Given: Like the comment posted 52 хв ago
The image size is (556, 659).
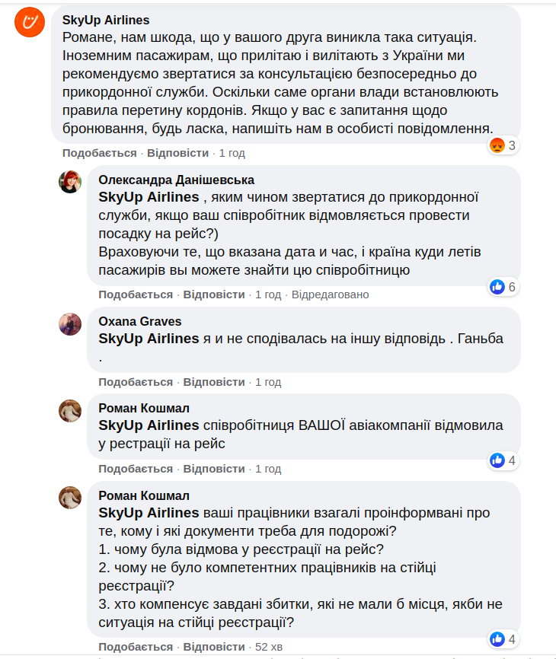Looking at the screenshot, I should [x=136, y=647].
